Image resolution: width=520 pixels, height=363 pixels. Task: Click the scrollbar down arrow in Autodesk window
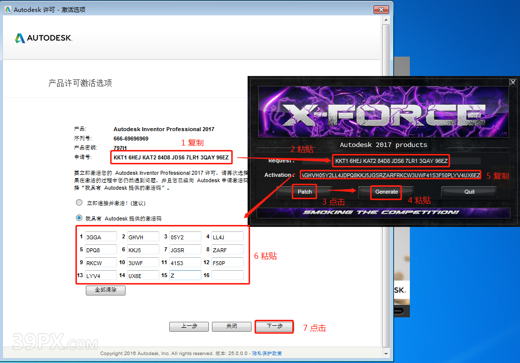click(386, 354)
